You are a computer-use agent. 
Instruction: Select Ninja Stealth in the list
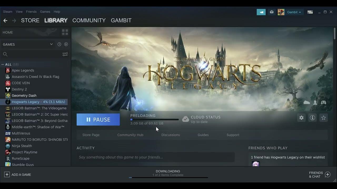22,146
